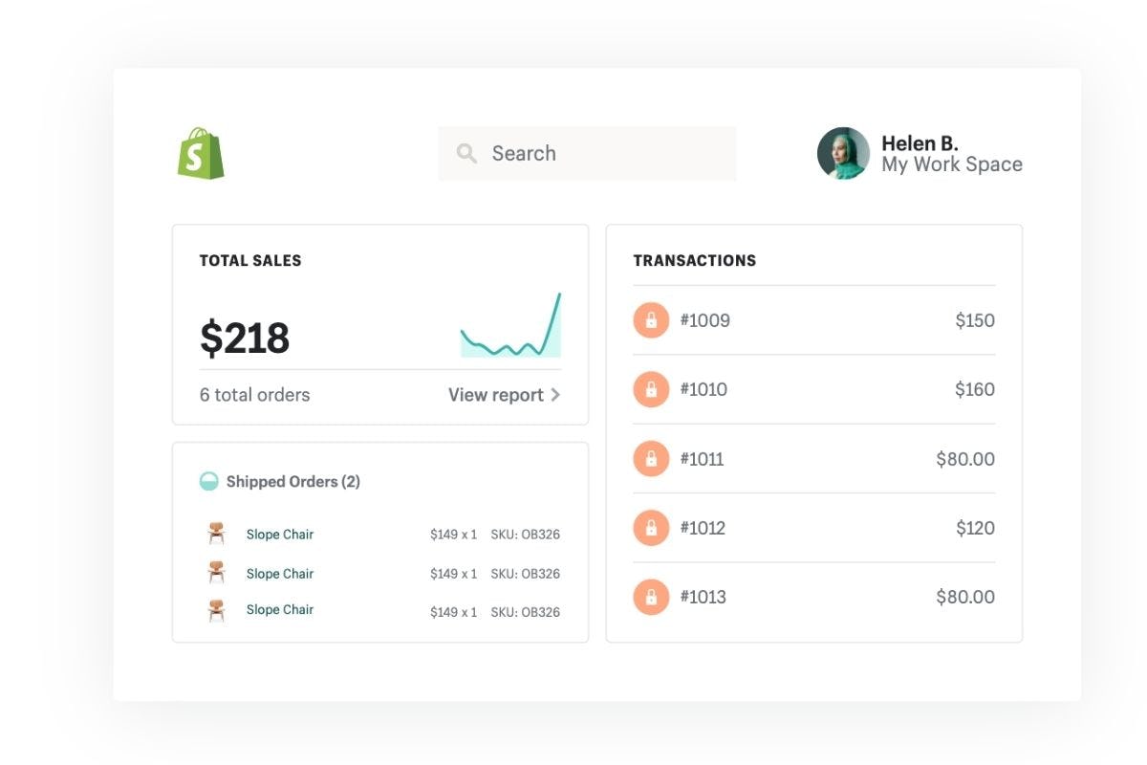Click the lock icon for transaction #1011
The width and height of the screenshot is (1147, 765).
651,459
